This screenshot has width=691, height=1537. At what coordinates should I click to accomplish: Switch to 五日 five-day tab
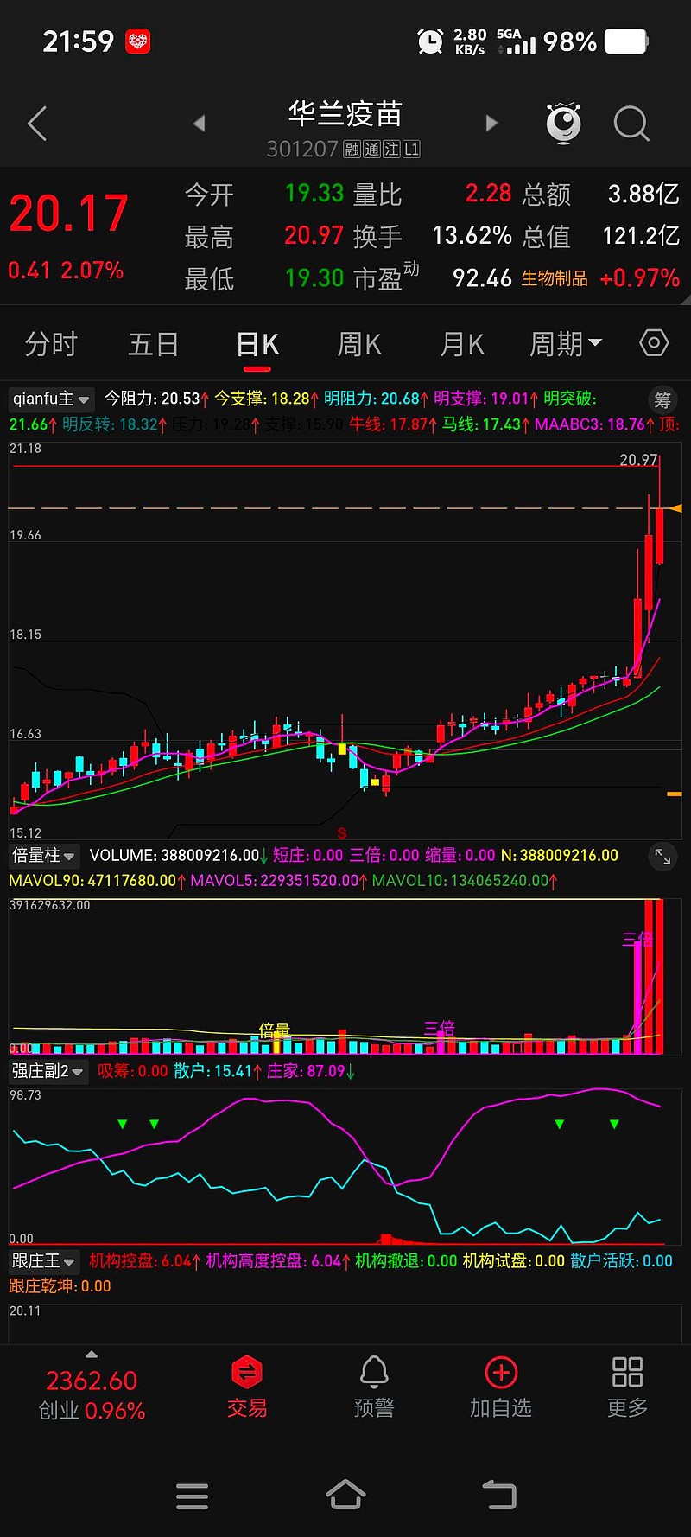[154, 344]
